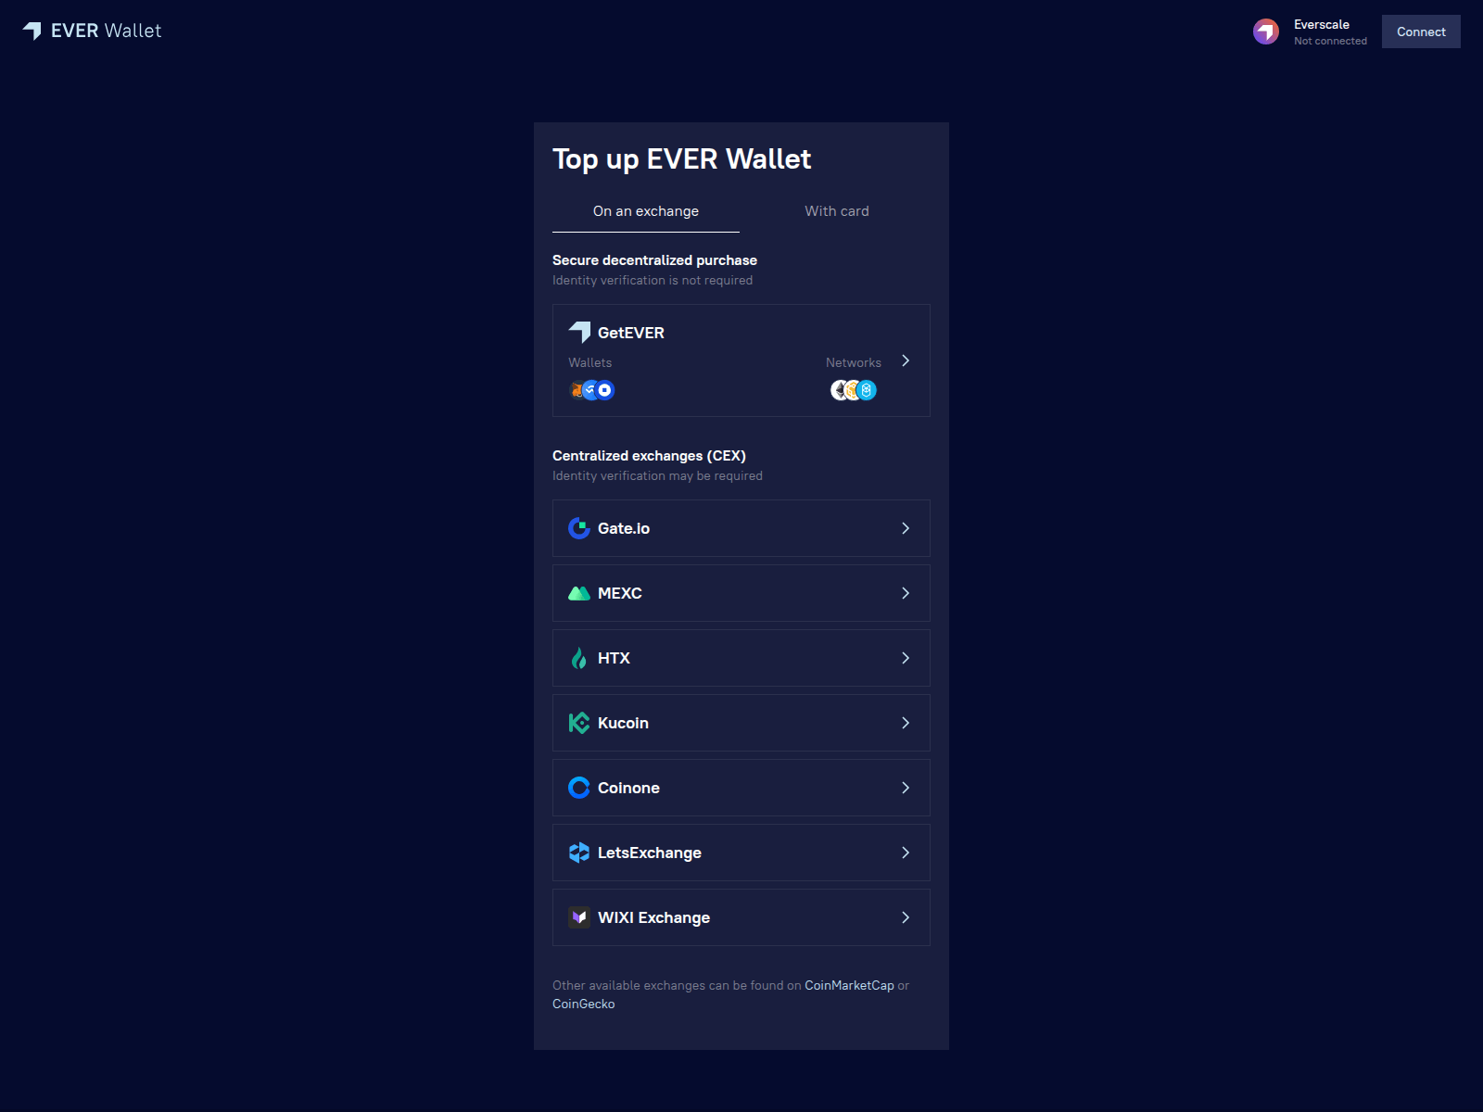This screenshot has height=1112, width=1483.
Task: Switch to the On an exchange tab
Action: pyautogui.click(x=646, y=211)
